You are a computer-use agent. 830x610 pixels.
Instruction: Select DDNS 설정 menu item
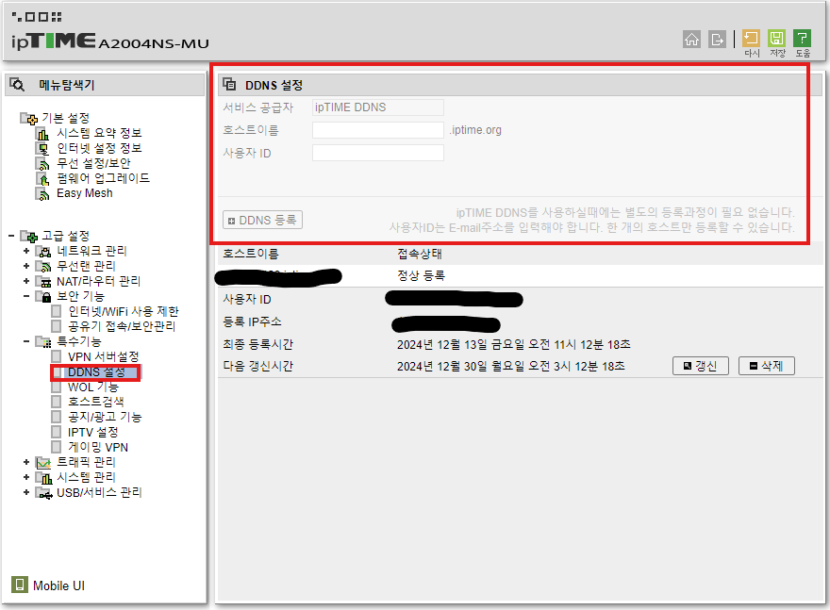click(96, 372)
